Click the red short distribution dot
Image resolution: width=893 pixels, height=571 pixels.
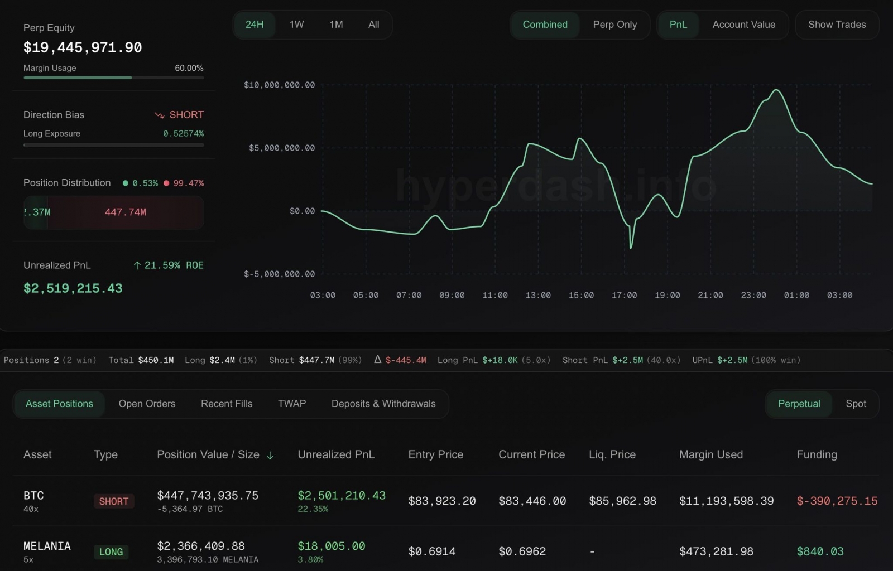166,183
